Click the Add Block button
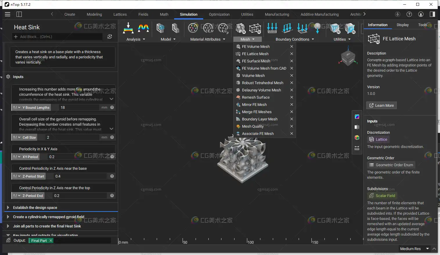Viewport: 440px width, 255px height. (33, 37)
